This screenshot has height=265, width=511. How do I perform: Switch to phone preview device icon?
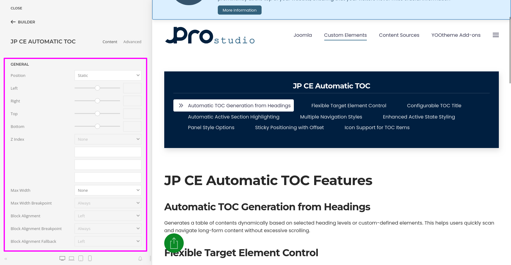click(x=90, y=258)
